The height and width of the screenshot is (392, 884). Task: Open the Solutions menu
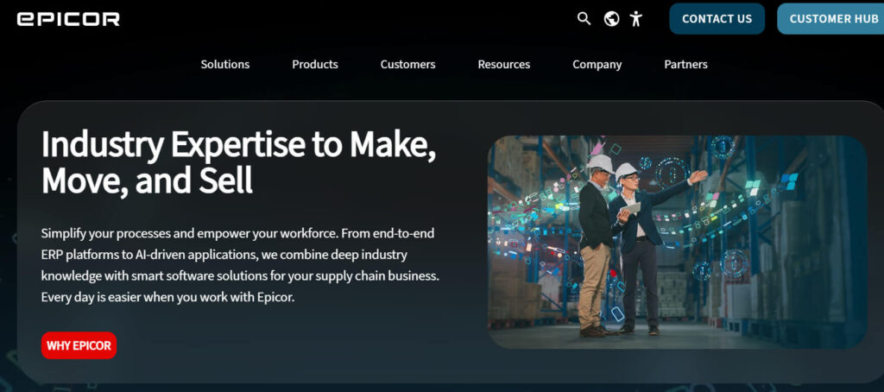225,64
